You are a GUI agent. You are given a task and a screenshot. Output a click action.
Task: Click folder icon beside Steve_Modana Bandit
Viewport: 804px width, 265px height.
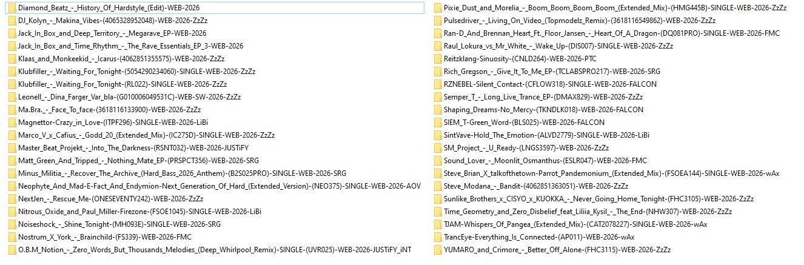[x=438, y=186]
